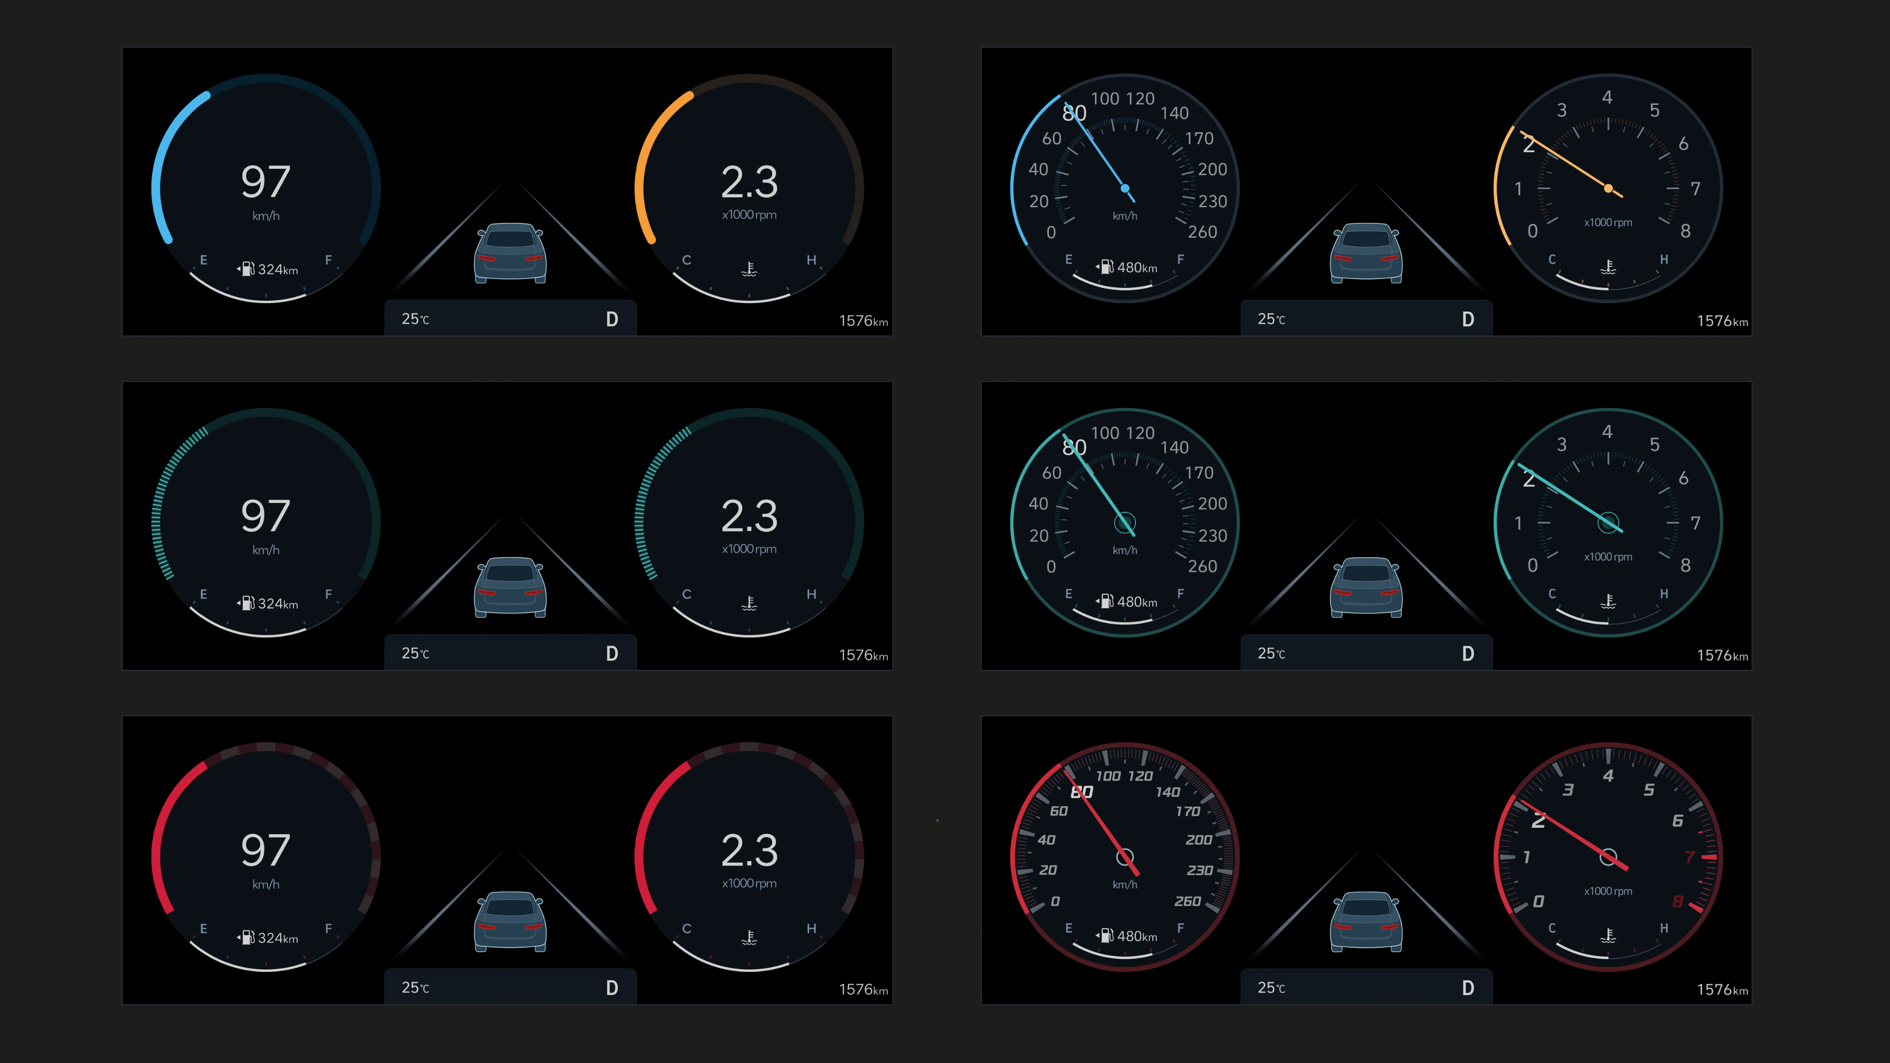Expand the 25°C display in the teal dashboard
The height and width of the screenshot is (1063, 1890).
(x=414, y=652)
